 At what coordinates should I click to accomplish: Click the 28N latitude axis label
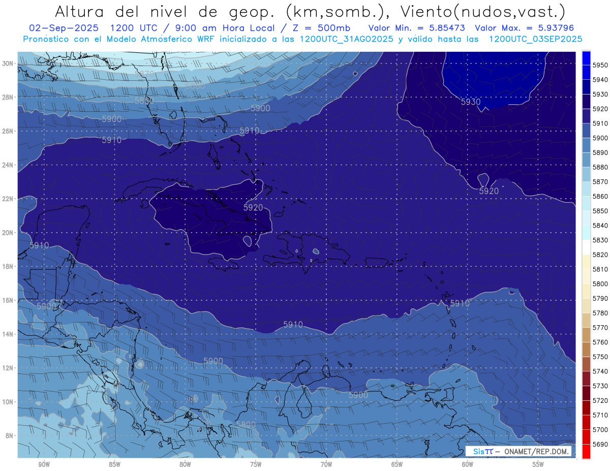tap(8, 97)
